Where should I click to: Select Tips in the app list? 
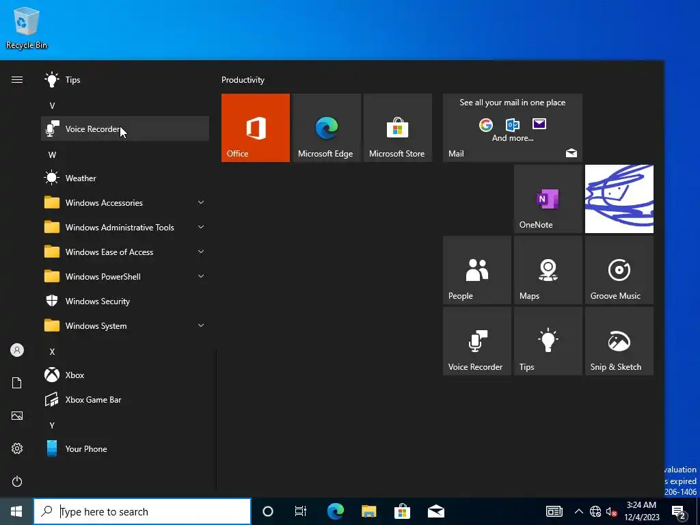click(125, 80)
